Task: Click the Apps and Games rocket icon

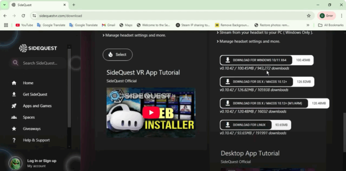Action: coord(14,106)
